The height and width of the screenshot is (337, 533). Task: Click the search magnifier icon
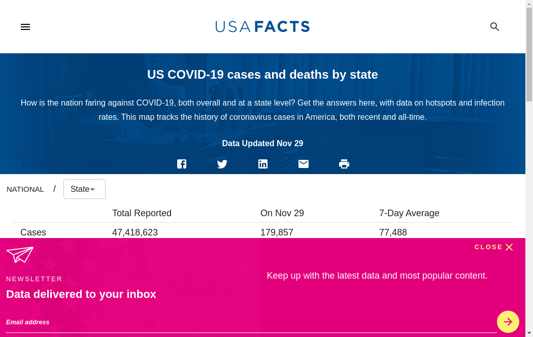494,27
